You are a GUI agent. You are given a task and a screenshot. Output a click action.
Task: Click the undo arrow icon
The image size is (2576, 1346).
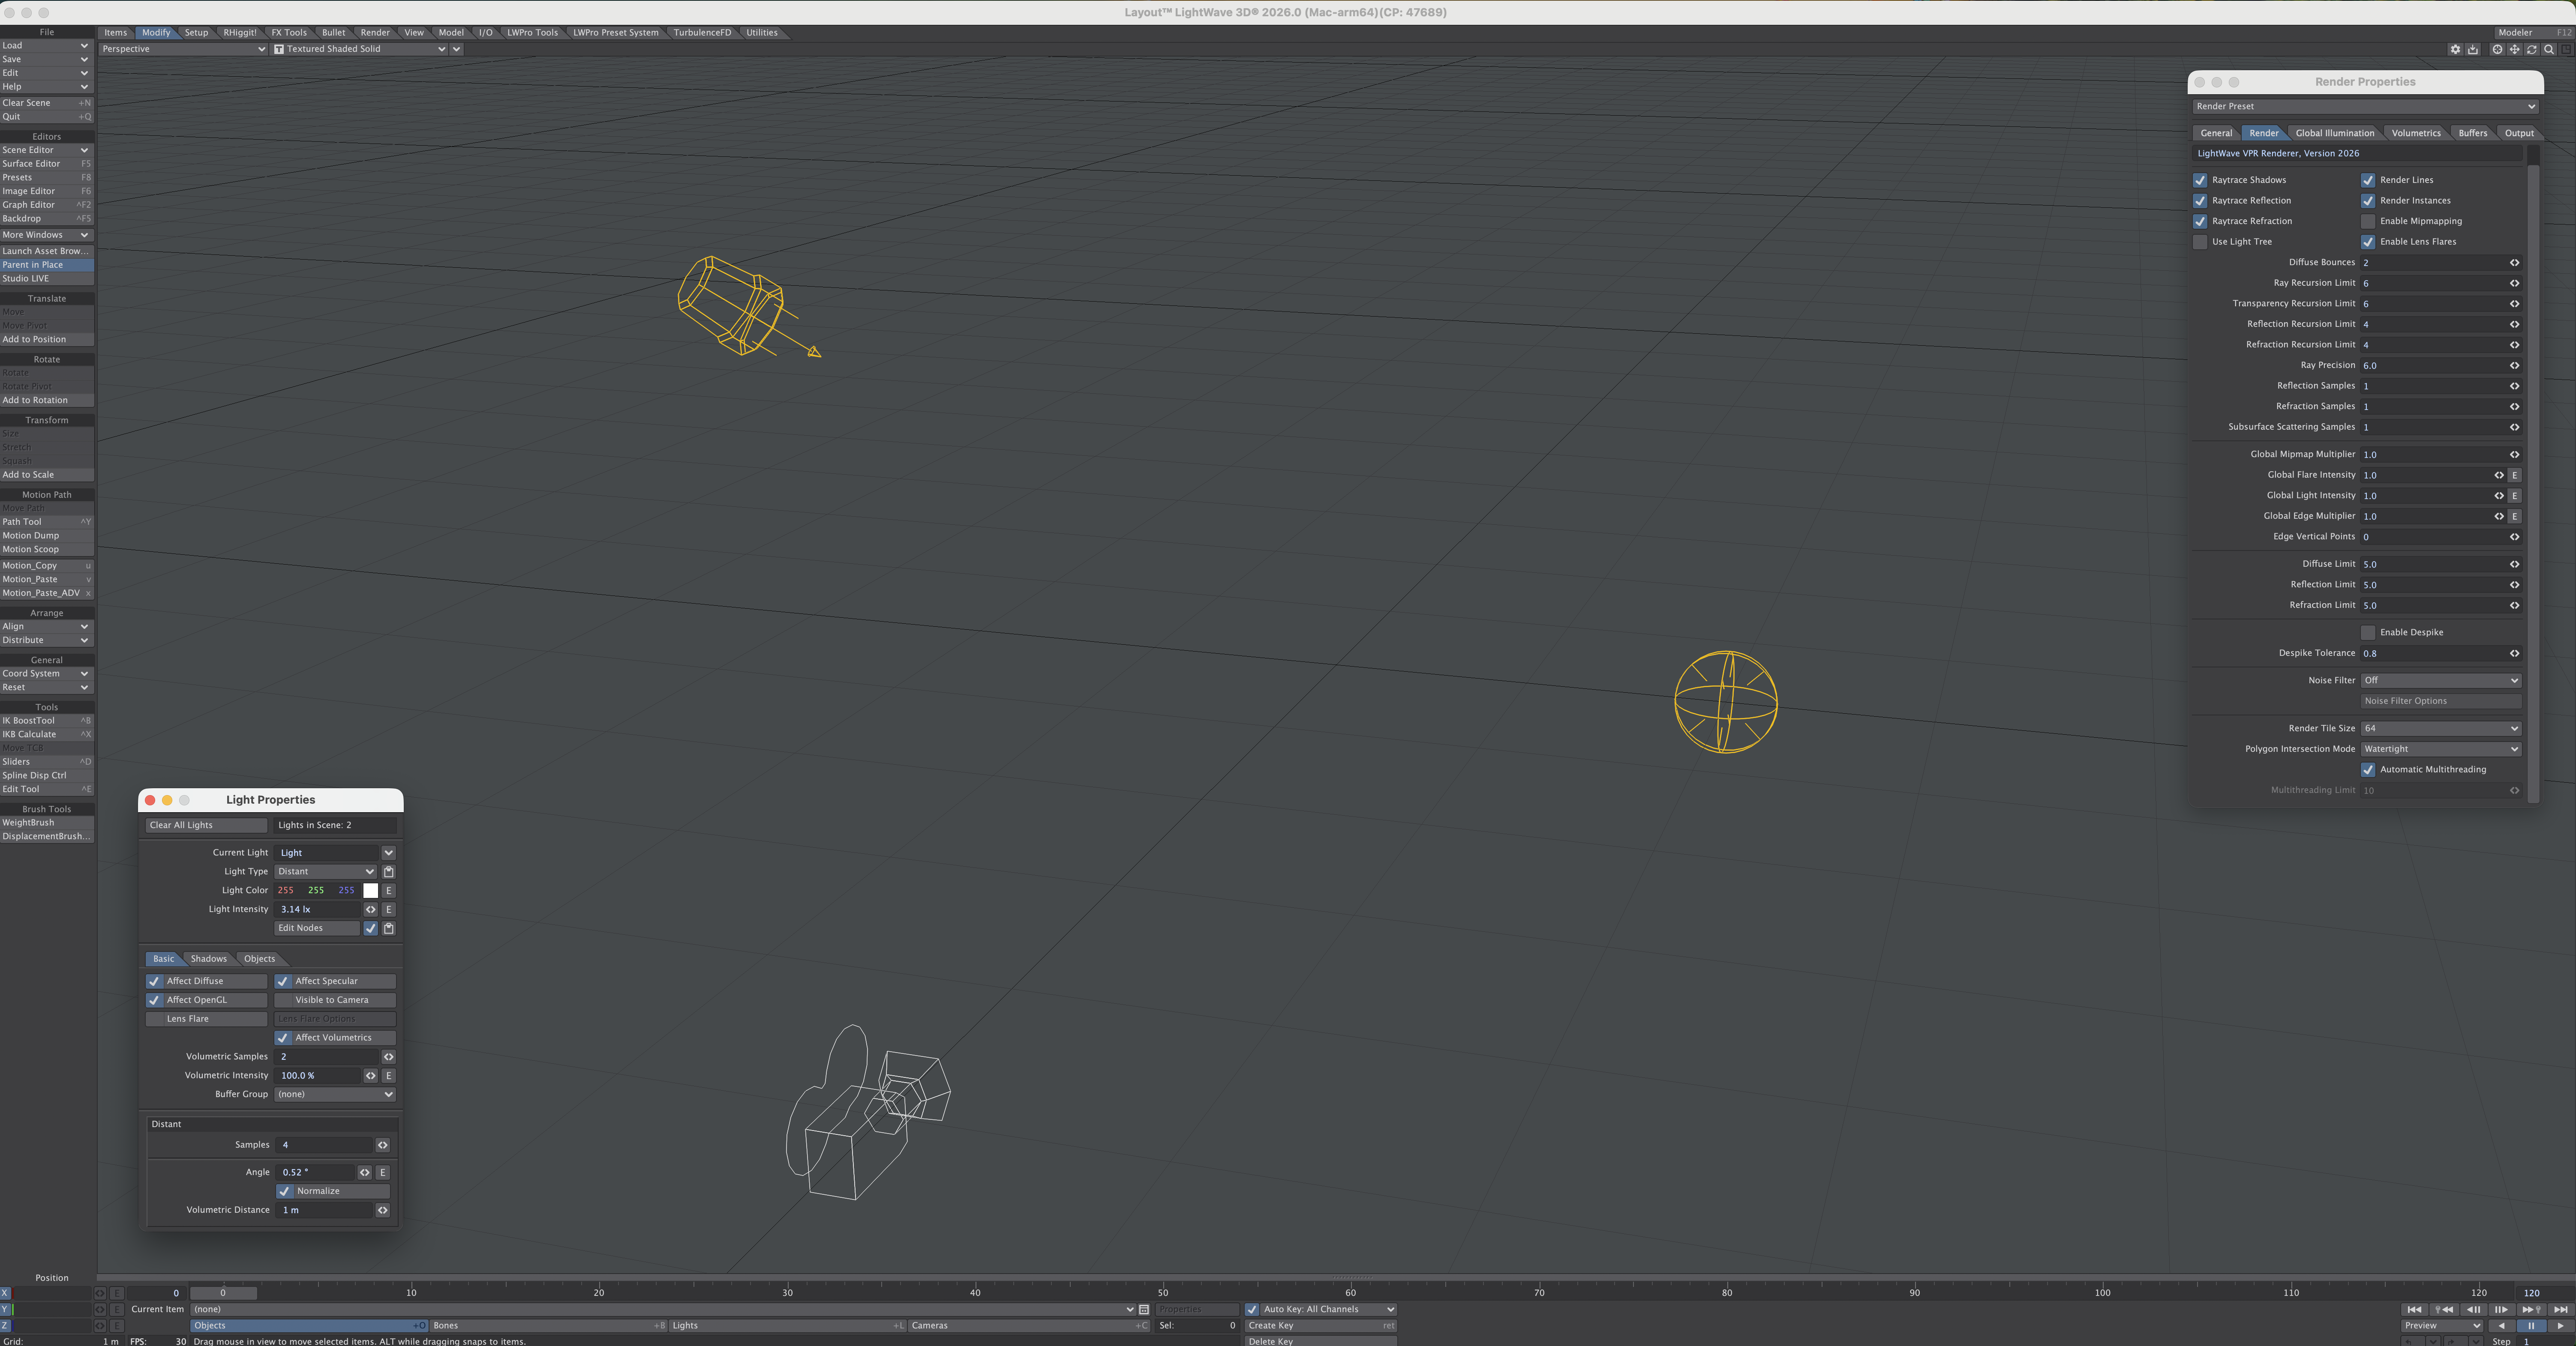[x=2413, y=1341]
